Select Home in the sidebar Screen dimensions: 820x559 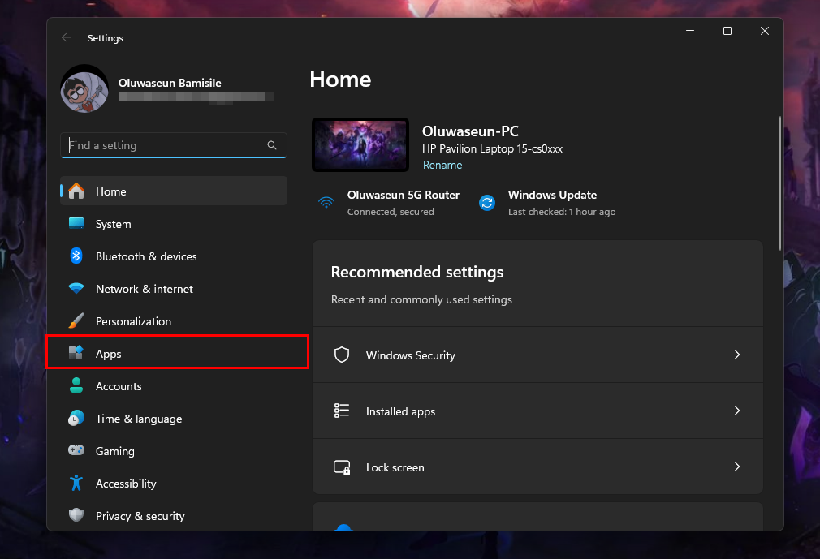(111, 191)
